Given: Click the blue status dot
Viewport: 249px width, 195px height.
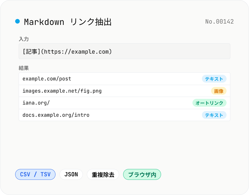Looking at the screenshot, I should (18, 21).
